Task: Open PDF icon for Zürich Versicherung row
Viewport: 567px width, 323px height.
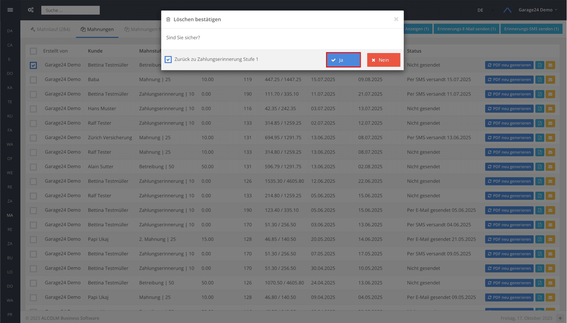Action: click(540, 138)
